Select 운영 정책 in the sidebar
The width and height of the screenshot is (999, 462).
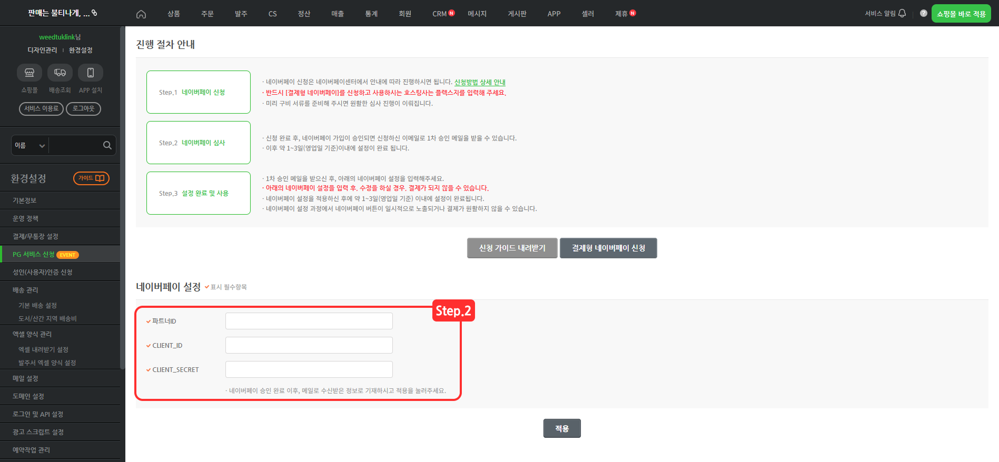[60, 218]
